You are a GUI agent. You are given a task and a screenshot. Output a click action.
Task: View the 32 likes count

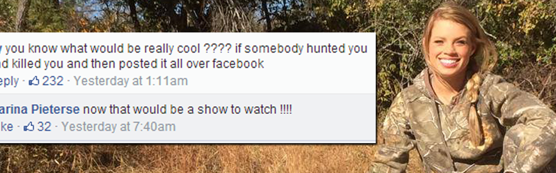click(44, 127)
